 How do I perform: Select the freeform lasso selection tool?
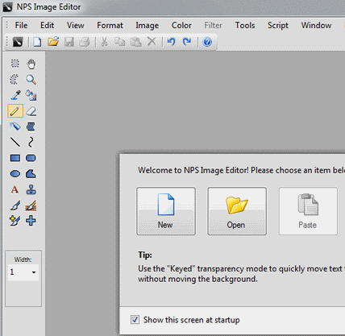tap(15, 80)
